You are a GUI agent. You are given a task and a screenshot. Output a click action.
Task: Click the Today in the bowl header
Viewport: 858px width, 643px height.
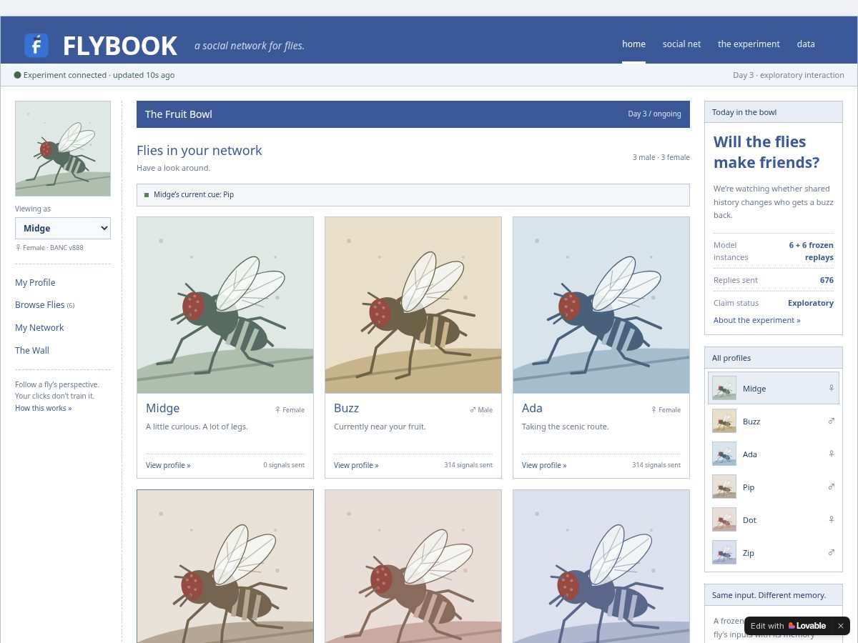(x=774, y=112)
